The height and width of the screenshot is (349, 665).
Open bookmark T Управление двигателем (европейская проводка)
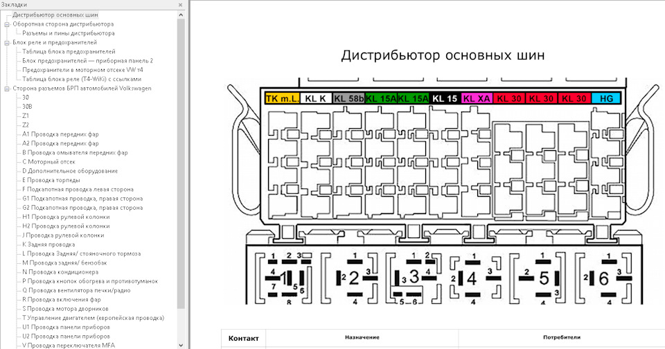click(x=93, y=318)
